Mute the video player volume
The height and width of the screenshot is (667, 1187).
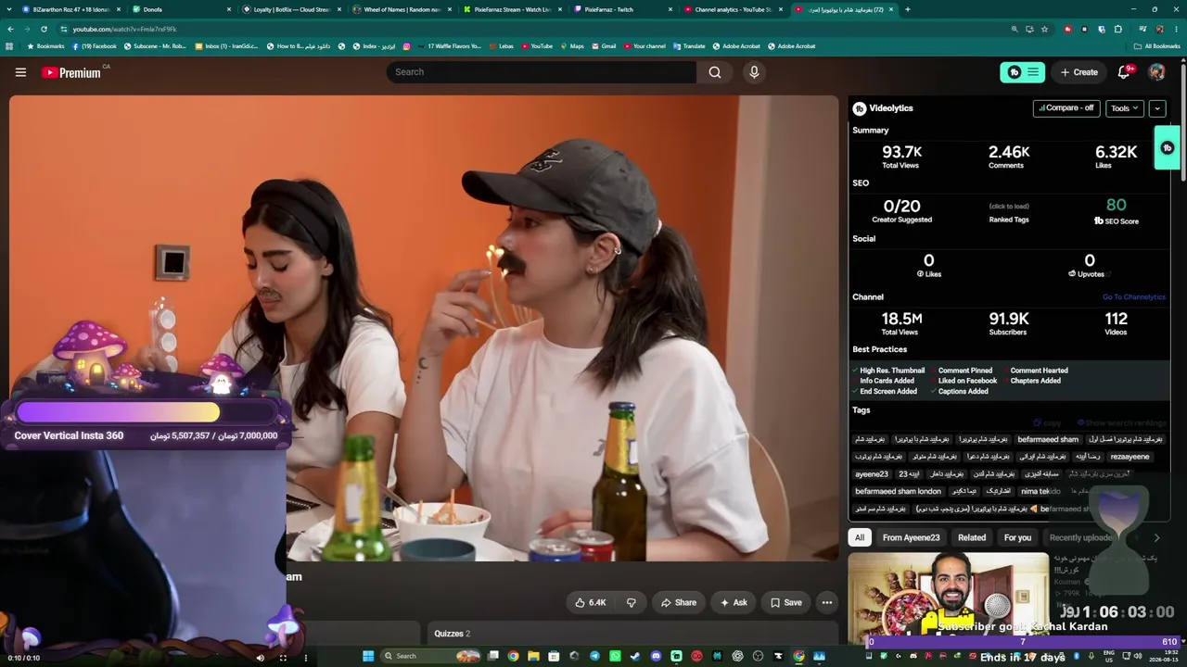(x=260, y=658)
